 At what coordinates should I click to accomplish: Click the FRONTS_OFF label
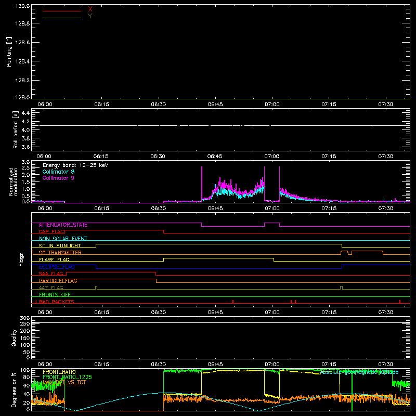[x=55, y=295]
